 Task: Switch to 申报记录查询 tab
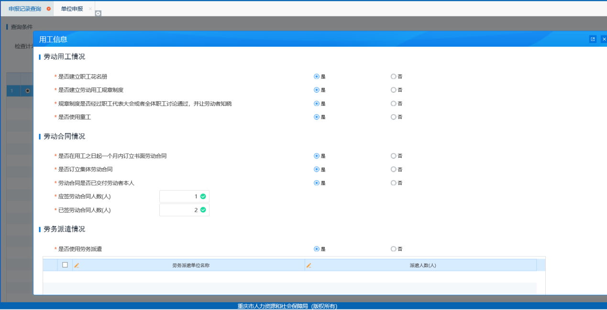click(x=25, y=9)
